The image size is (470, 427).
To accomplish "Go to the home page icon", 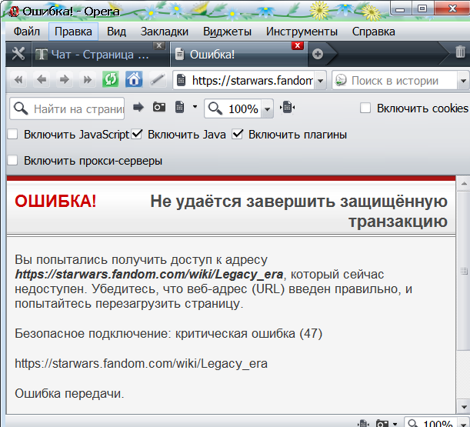I will pyautogui.click(x=134, y=79).
